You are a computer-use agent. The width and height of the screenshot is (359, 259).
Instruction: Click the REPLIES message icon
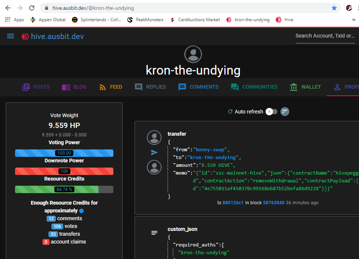pyautogui.click(x=139, y=87)
